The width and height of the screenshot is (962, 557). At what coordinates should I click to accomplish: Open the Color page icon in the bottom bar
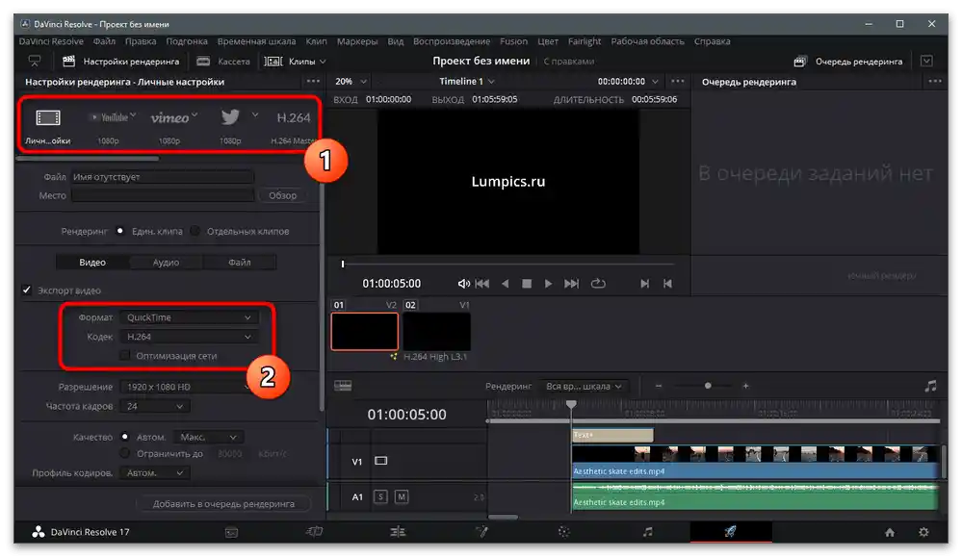564,532
